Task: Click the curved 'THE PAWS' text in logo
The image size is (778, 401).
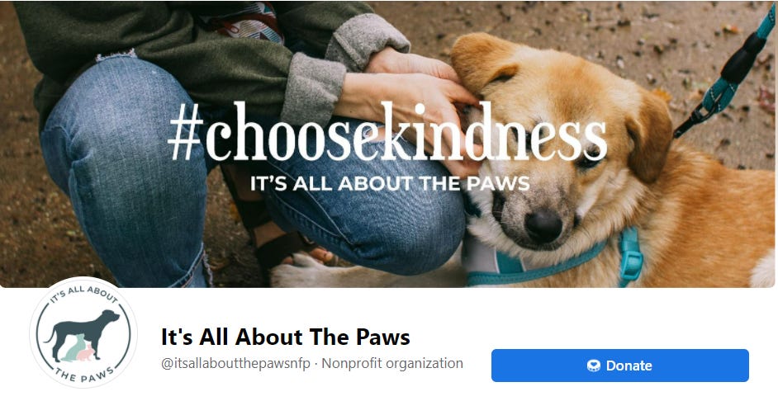Action: [x=83, y=375]
